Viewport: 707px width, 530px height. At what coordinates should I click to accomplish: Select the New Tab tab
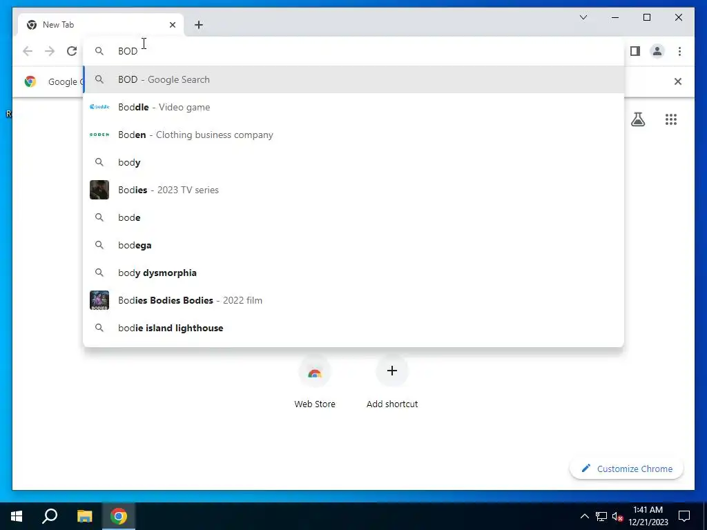coord(100,25)
